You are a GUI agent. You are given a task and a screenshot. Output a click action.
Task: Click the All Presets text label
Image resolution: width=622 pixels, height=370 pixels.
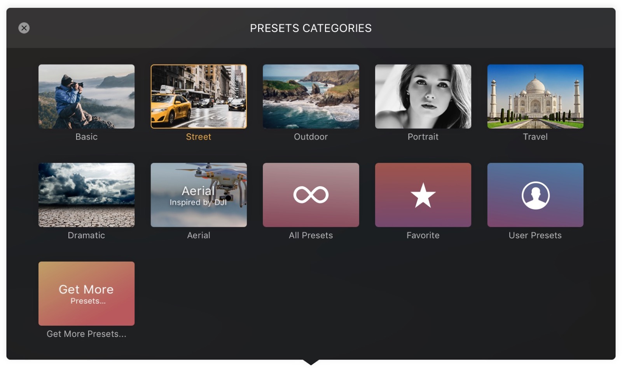click(x=311, y=235)
